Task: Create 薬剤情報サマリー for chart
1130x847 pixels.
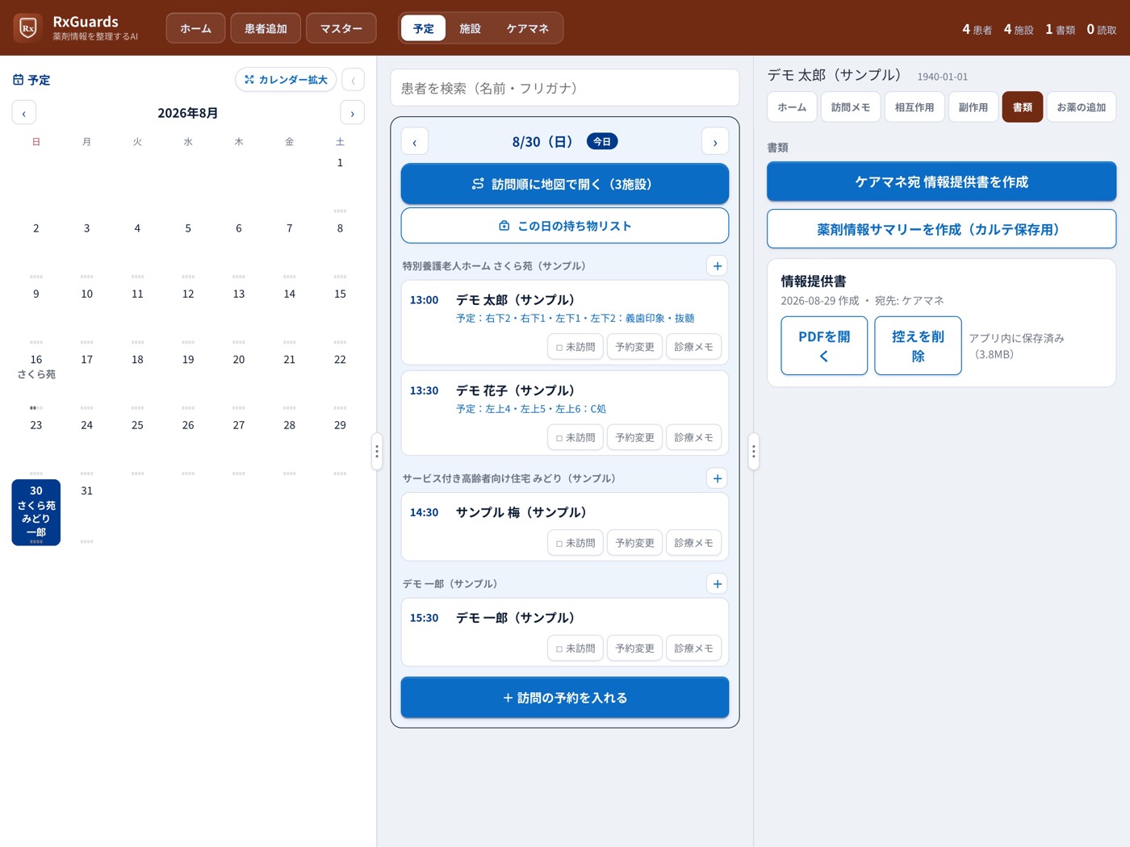Action: (942, 229)
